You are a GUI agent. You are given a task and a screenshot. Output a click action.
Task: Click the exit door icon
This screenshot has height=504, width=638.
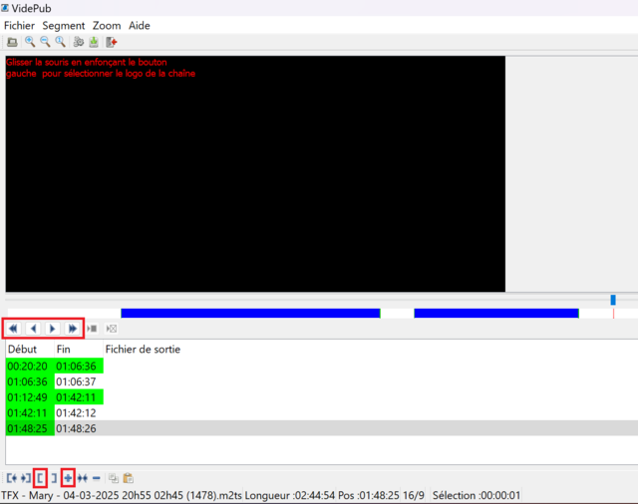[112, 42]
